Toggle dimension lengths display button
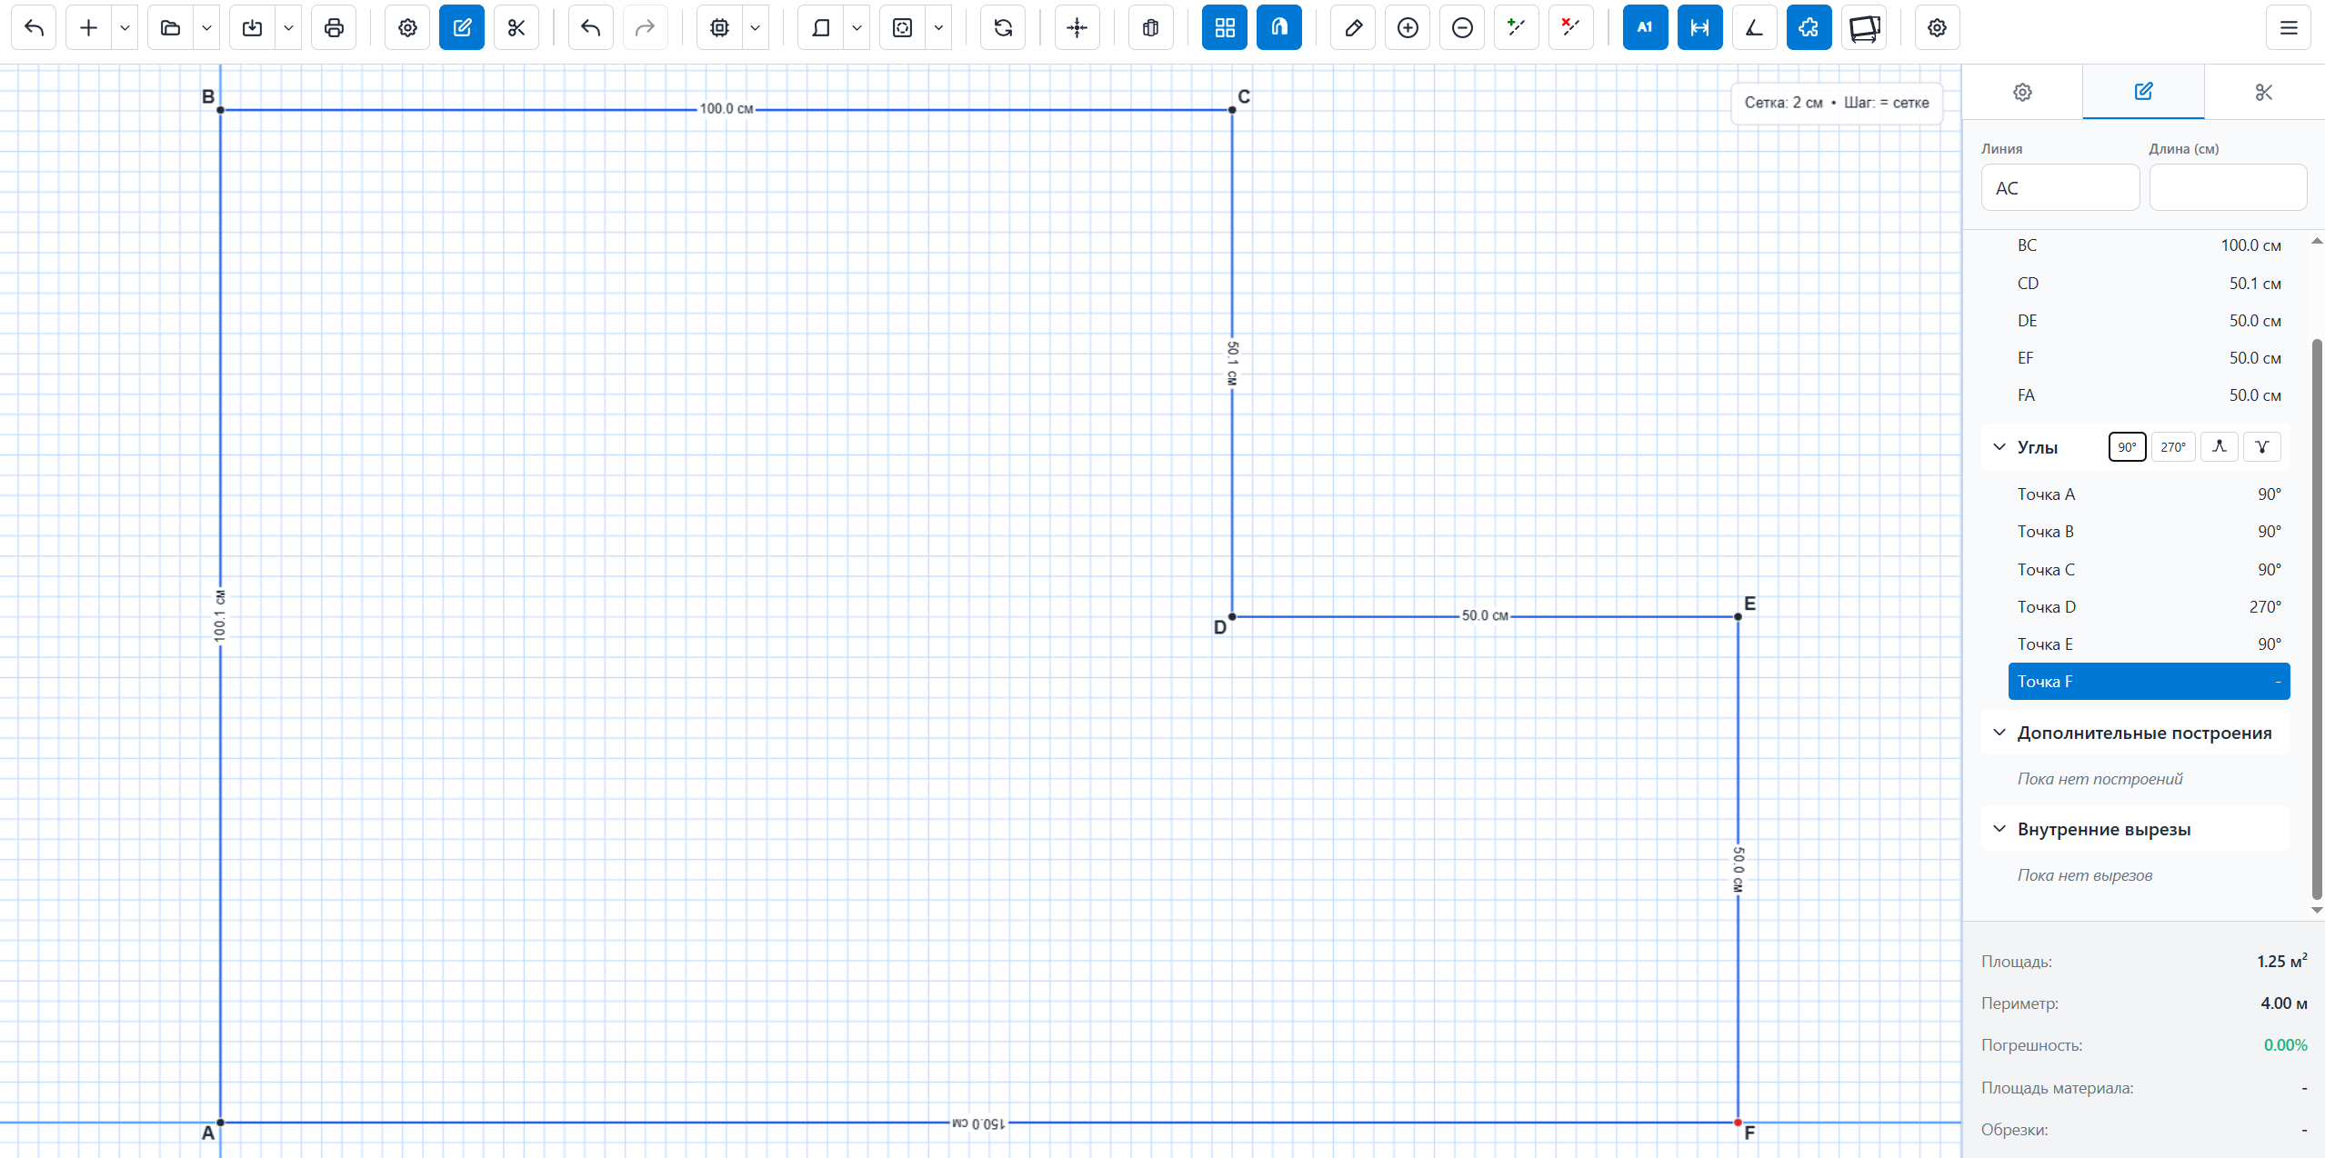The height and width of the screenshot is (1158, 2325). [1699, 27]
